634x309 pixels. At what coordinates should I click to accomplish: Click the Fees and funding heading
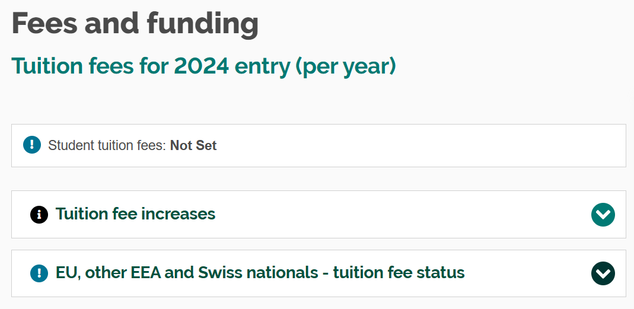pos(135,24)
